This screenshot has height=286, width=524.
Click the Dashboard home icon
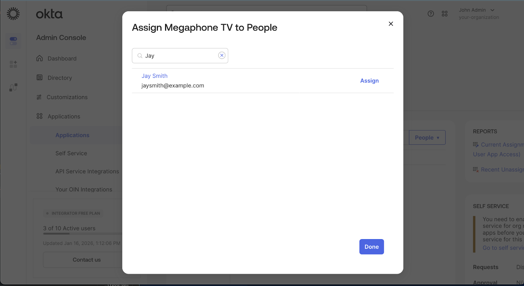(x=40, y=58)
